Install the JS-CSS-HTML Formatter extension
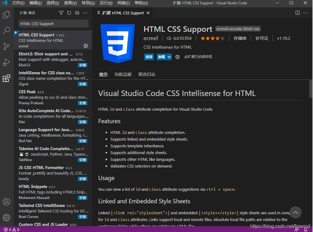The image size is (313, 232). 83,179
